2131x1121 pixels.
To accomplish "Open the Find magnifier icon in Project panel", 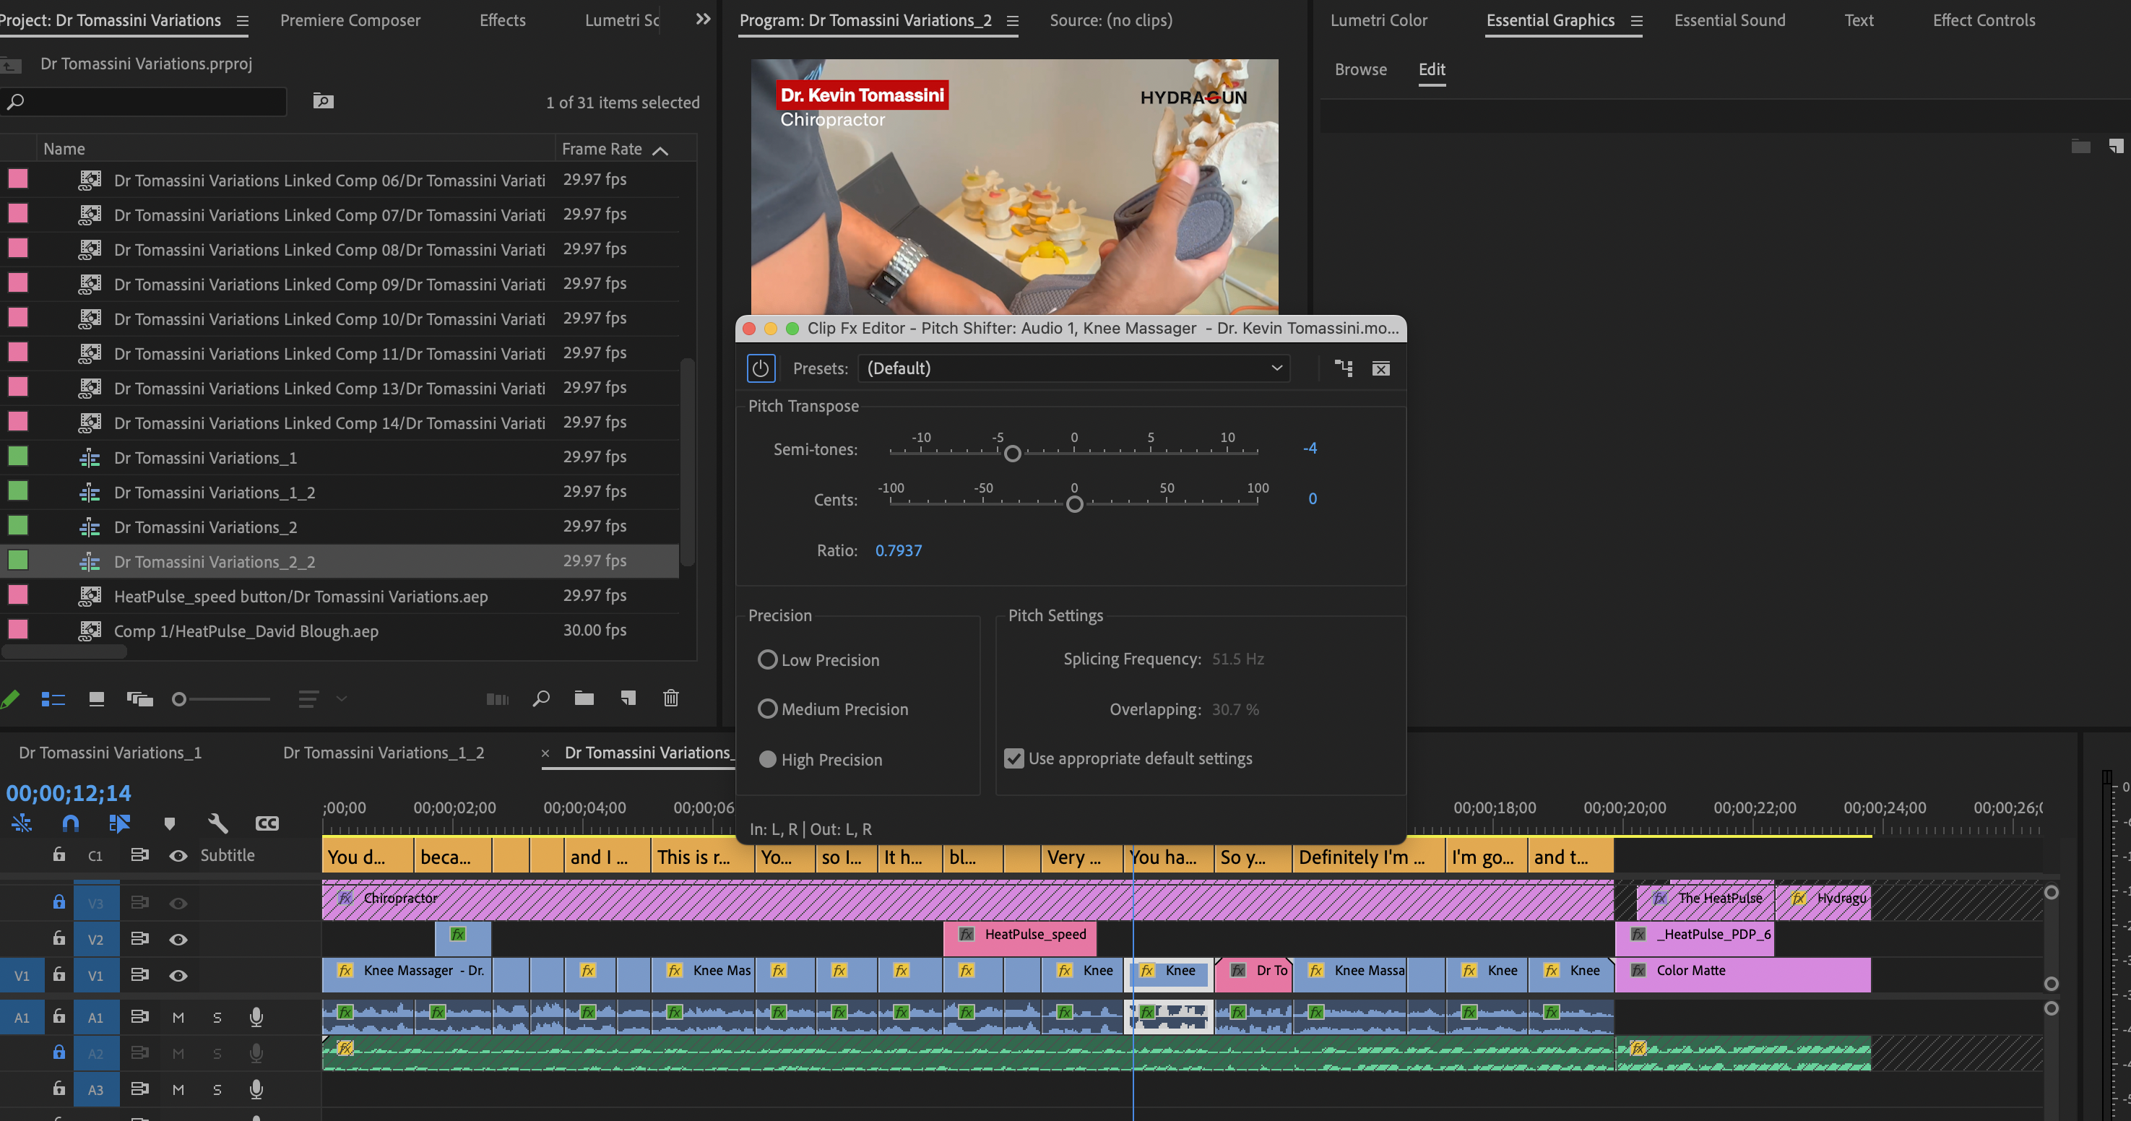I will click(541, 698).
